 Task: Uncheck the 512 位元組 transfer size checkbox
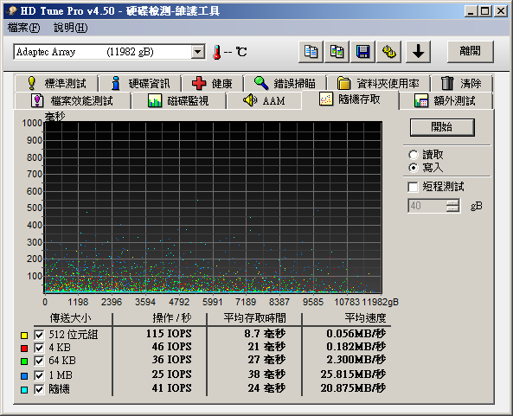[x=39, y=335]
